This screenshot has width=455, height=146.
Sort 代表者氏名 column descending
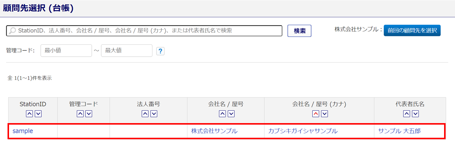click(x=415, y=114)
